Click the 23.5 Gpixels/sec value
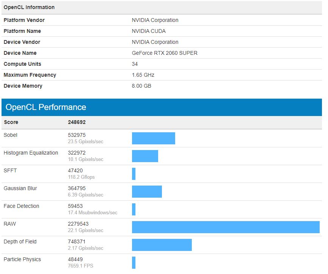The width and height of the screenshot is (328, 274). click(x=85, y=141)
